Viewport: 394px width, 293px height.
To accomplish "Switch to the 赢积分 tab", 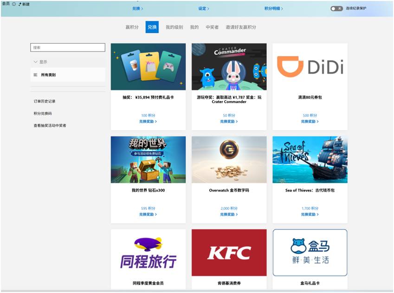I will [132, 27].
